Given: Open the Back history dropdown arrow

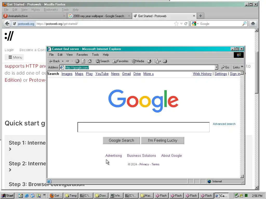Looking at the screenshot, I should pyautogui.click(x=63, y=61).
